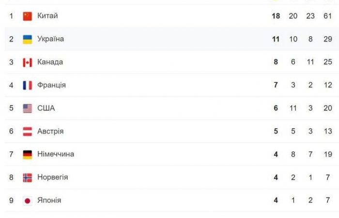Select the Канада country name
The height and width of the screenshot is (218, 339).
(x=50, y=62)
